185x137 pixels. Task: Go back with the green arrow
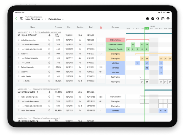point(16,18)
